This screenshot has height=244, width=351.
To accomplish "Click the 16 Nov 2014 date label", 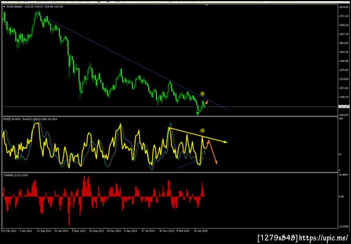I will (x=167, y=231).
